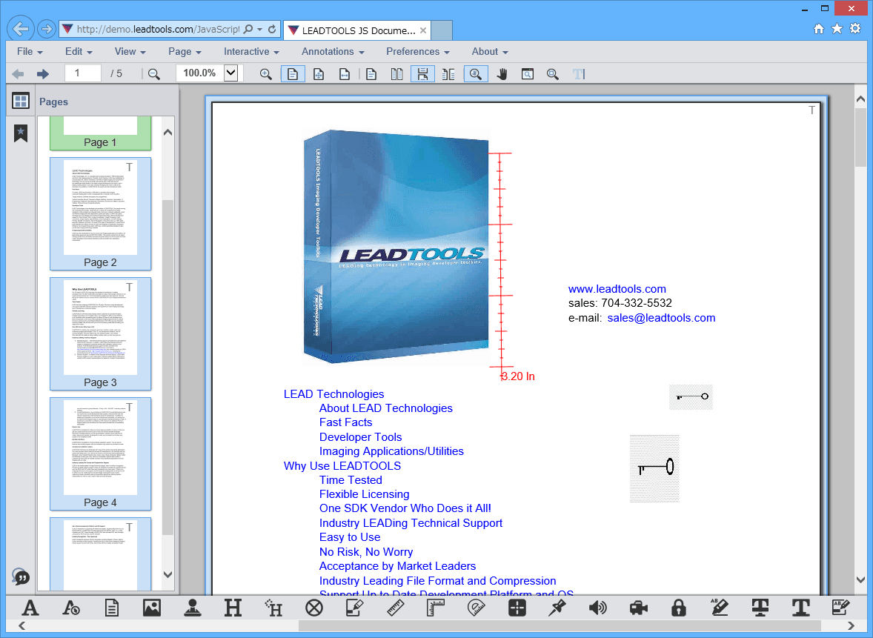
Task: Open the Annotations menu
Action: pyautogui.click(x=333, y=51)
